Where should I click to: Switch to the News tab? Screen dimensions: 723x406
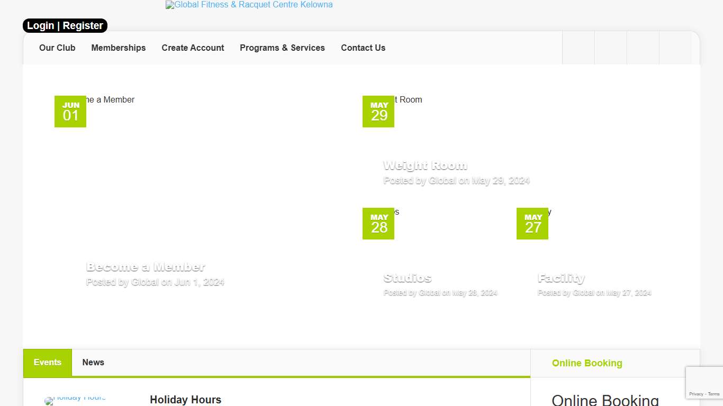click(x=93, y=363)
